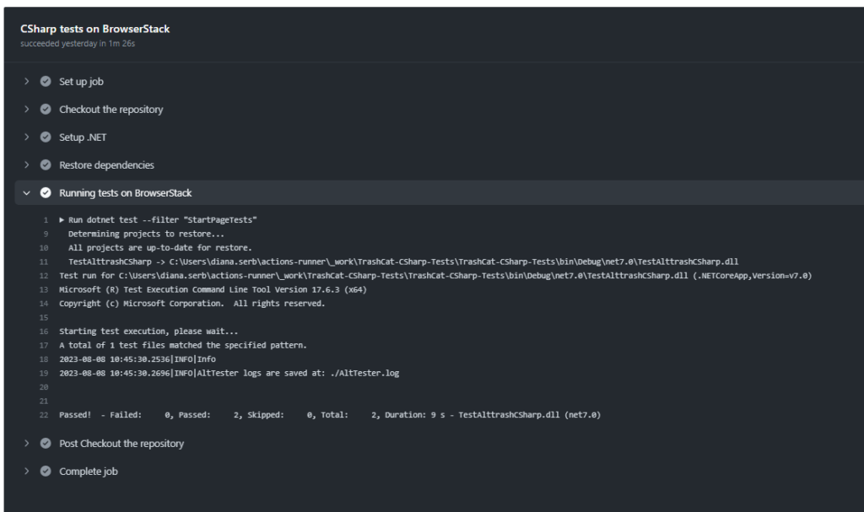Viewport: 864px width, 512px height.
Task: Click the 10:45:30.2536 INFO|Info log line
Action: 138,359
